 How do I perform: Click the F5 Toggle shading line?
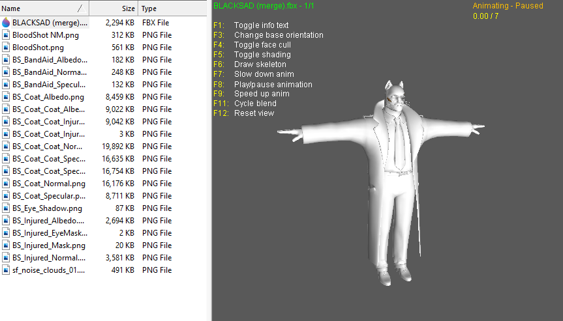coord(252,55)
